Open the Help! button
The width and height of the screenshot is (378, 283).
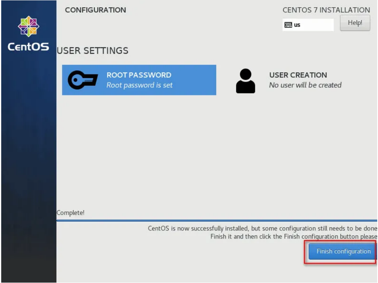click(x=355, y=23)
